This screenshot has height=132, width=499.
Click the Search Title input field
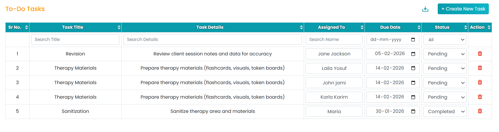coord(75,39)
